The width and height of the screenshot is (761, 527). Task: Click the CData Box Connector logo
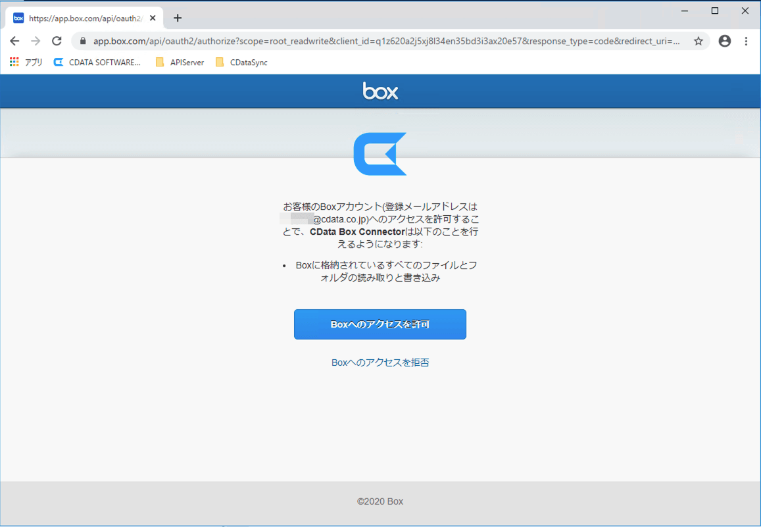(380, 154)
